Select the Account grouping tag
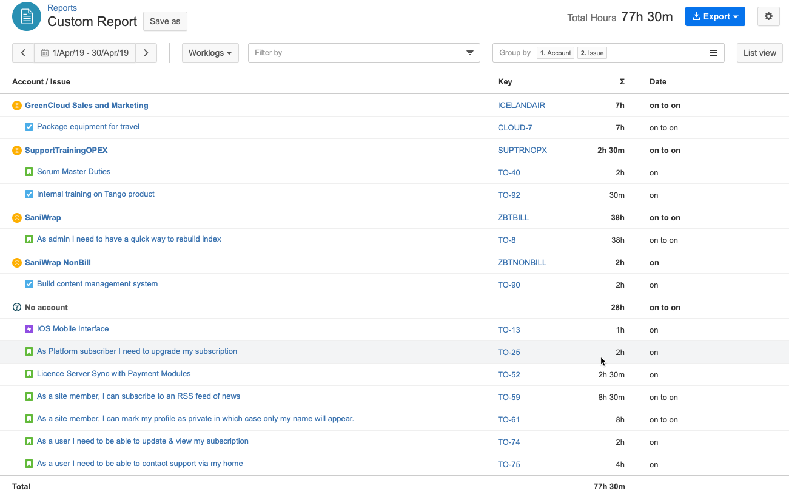The width and height of the screenshot is (789, 494). [x=555, y=53]
